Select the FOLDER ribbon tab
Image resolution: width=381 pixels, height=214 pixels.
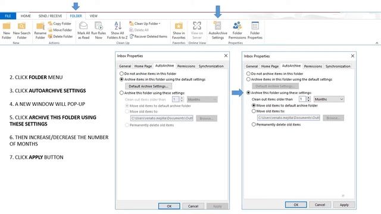76,16
